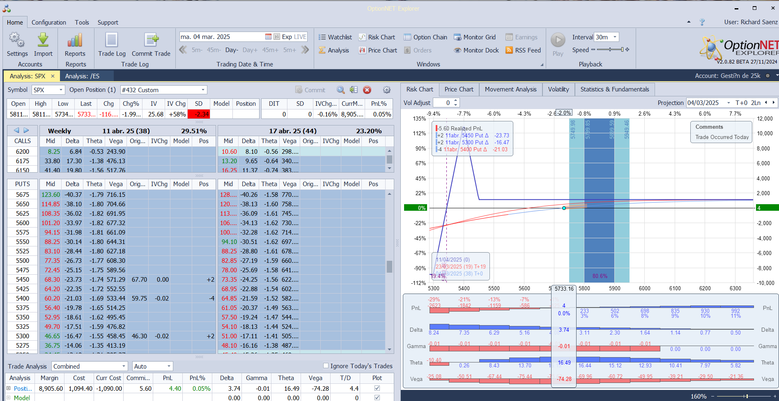Switch to the Analysis: /ES tab
Image resolution: width=779 pixels, height=401 pixels.
click(82, 76)
